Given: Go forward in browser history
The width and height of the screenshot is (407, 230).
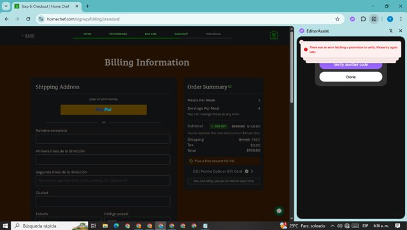Looking at the screenshot, I should click(17, 19).
